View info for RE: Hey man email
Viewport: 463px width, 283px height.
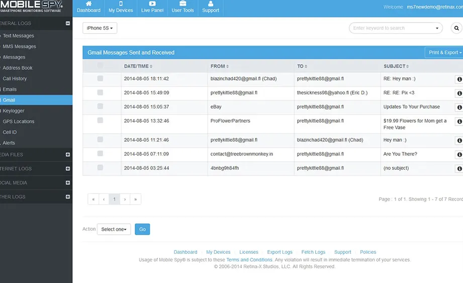coord(459,79)
